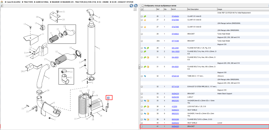269x130 pixels.
Task: Add EXHAUST SYSTEM PIPE row with plus icon
Action: click(142, 87)
